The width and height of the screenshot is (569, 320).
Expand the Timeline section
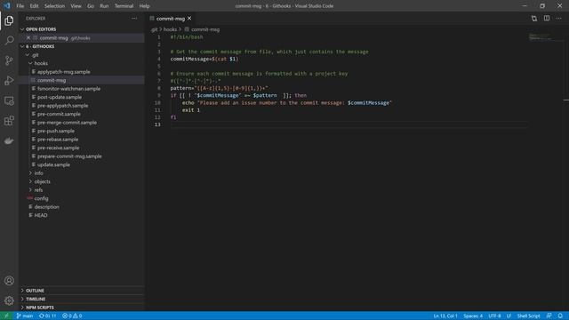click(x=22, y=299)
